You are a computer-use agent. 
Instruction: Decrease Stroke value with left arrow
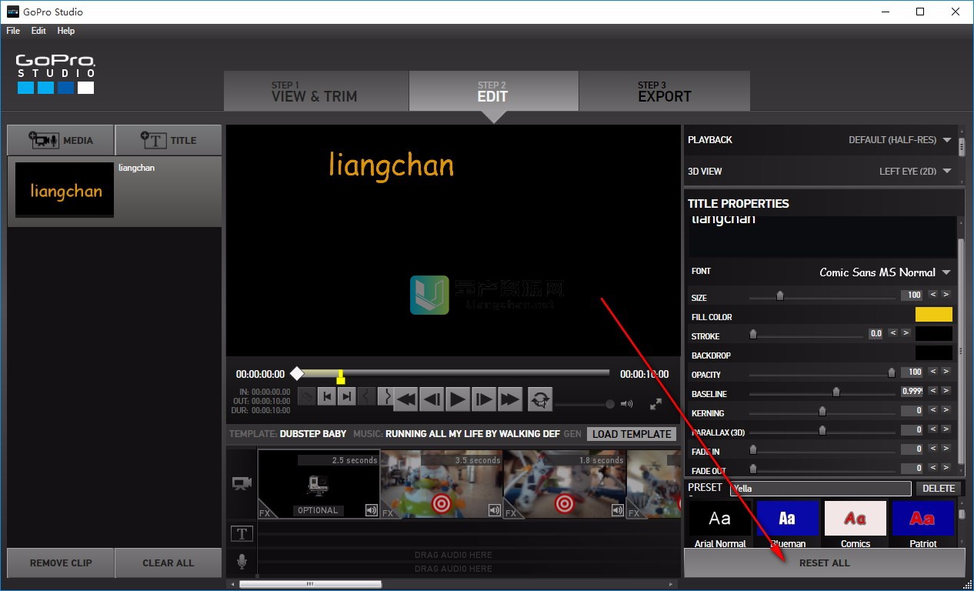893,333
